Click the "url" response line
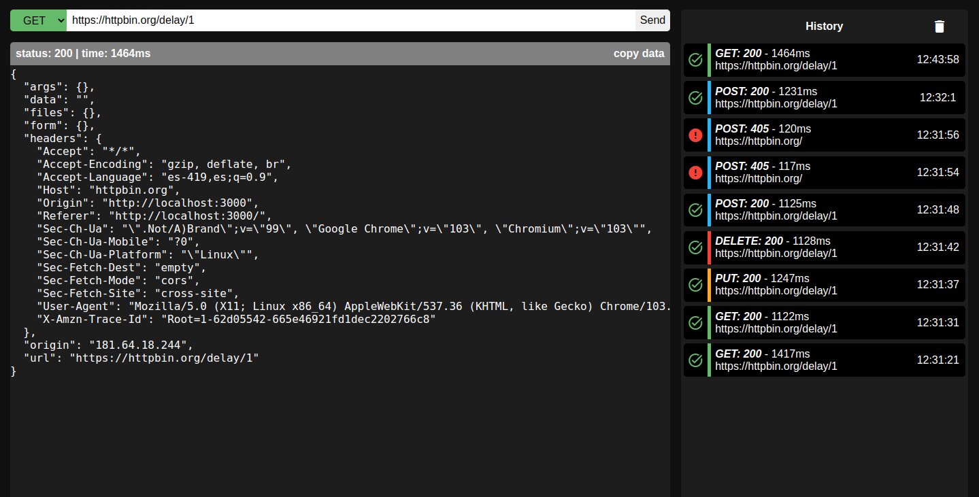Image resolution: width=979 pixels, height=497 pixels. point(142,358)
